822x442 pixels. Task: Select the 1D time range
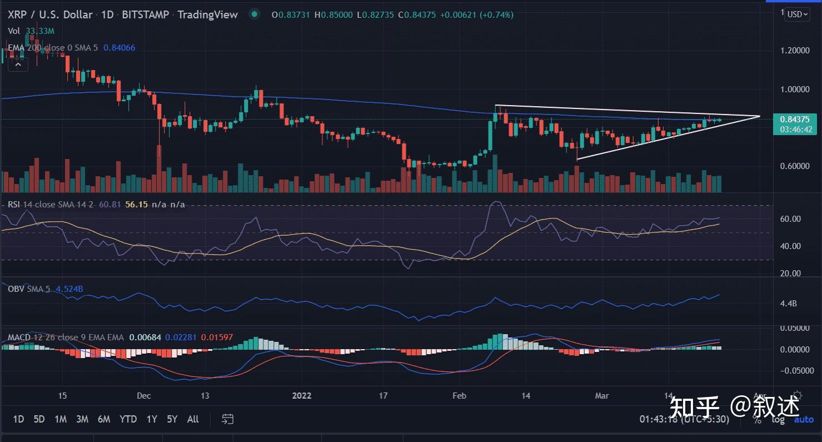(x=18, y=419)
